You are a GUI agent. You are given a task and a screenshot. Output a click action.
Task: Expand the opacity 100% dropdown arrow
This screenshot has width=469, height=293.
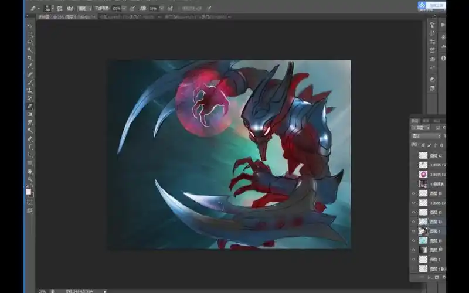pos(123,9)
